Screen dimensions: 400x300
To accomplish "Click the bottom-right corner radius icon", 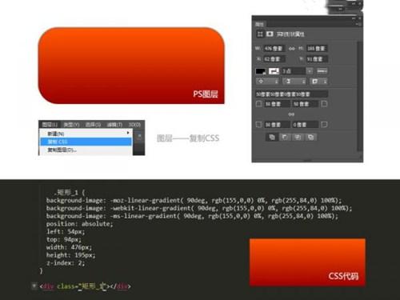I will [324, 125].
